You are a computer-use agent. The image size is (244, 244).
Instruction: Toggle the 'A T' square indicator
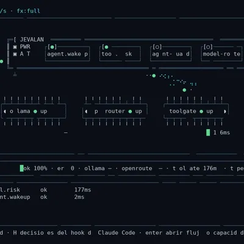click(15, 54)
